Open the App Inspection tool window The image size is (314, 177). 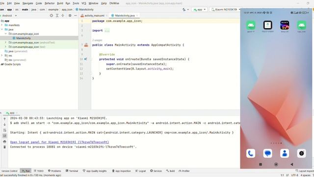(121, 171)
